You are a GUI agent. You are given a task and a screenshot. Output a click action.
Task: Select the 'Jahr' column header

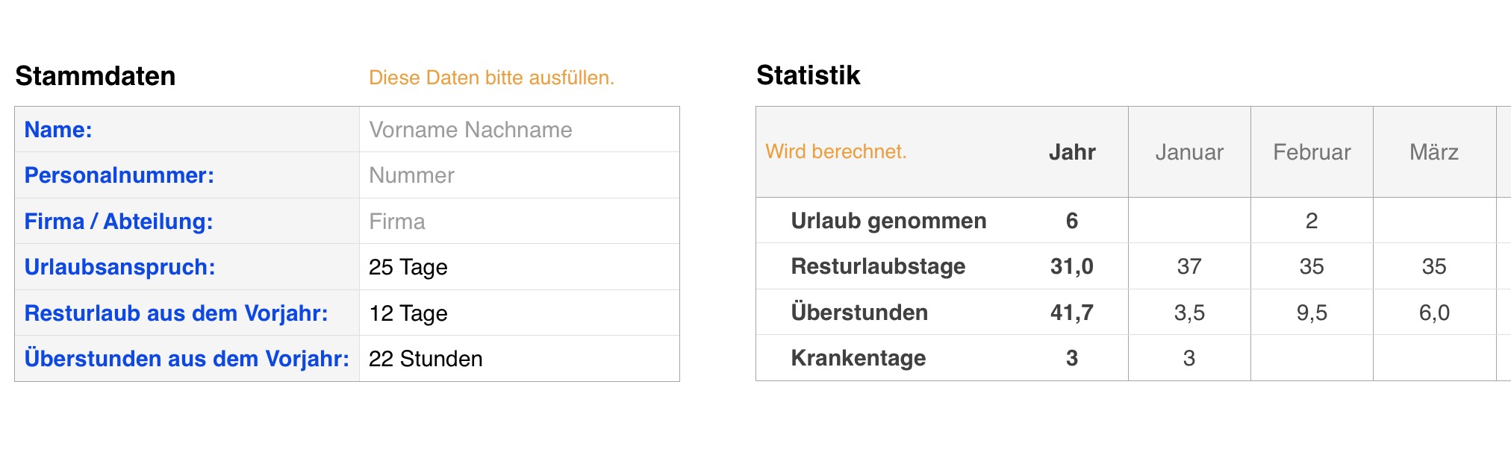[1072, 152]
